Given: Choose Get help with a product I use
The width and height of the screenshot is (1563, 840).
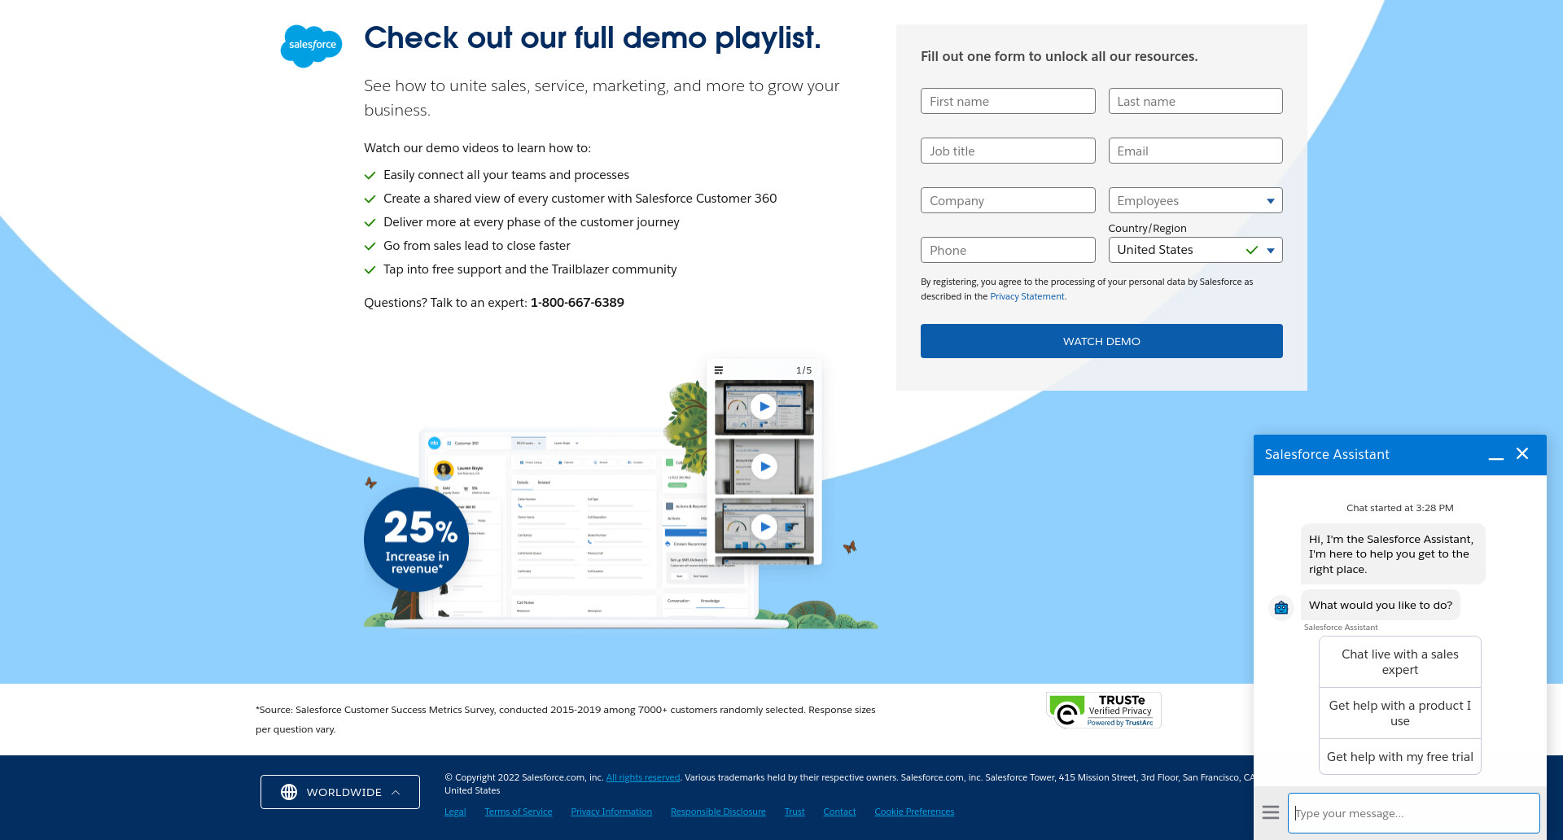Looking at the screenshot, I should point(1399,713).
